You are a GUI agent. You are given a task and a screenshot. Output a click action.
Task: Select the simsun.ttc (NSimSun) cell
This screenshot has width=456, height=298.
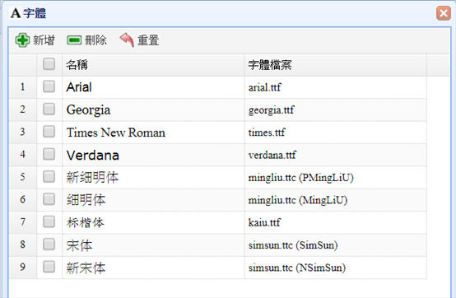point(336,268)
